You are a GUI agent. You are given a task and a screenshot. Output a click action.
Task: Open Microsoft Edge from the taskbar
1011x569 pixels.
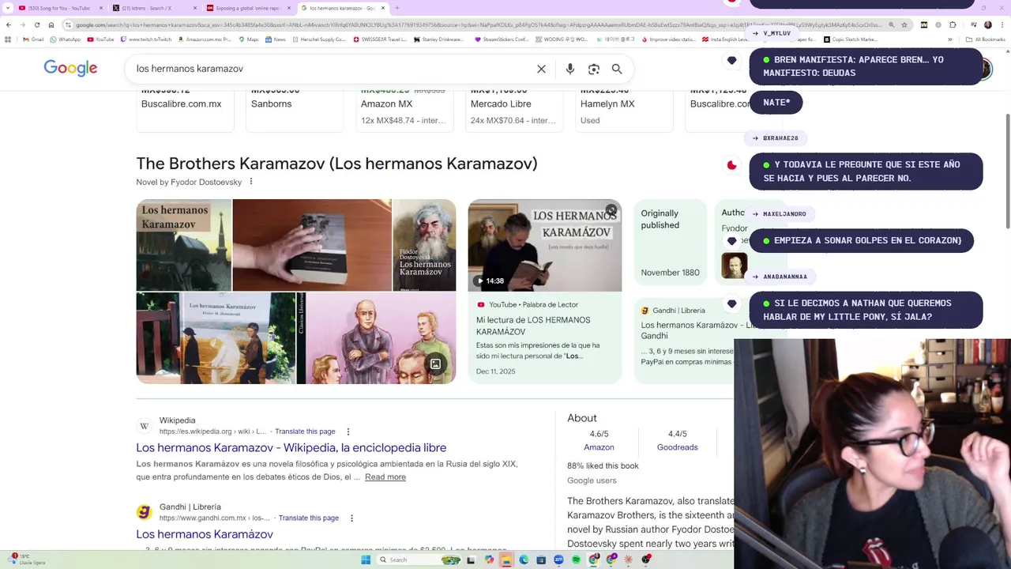click(524, 560)
